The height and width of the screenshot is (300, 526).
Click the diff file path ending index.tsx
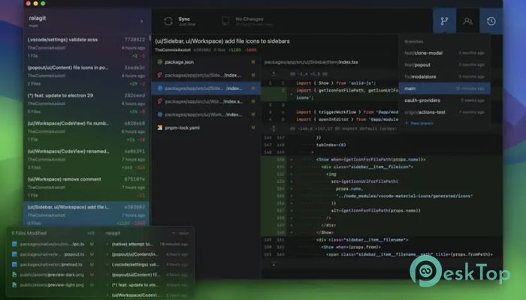coord(311,62)
